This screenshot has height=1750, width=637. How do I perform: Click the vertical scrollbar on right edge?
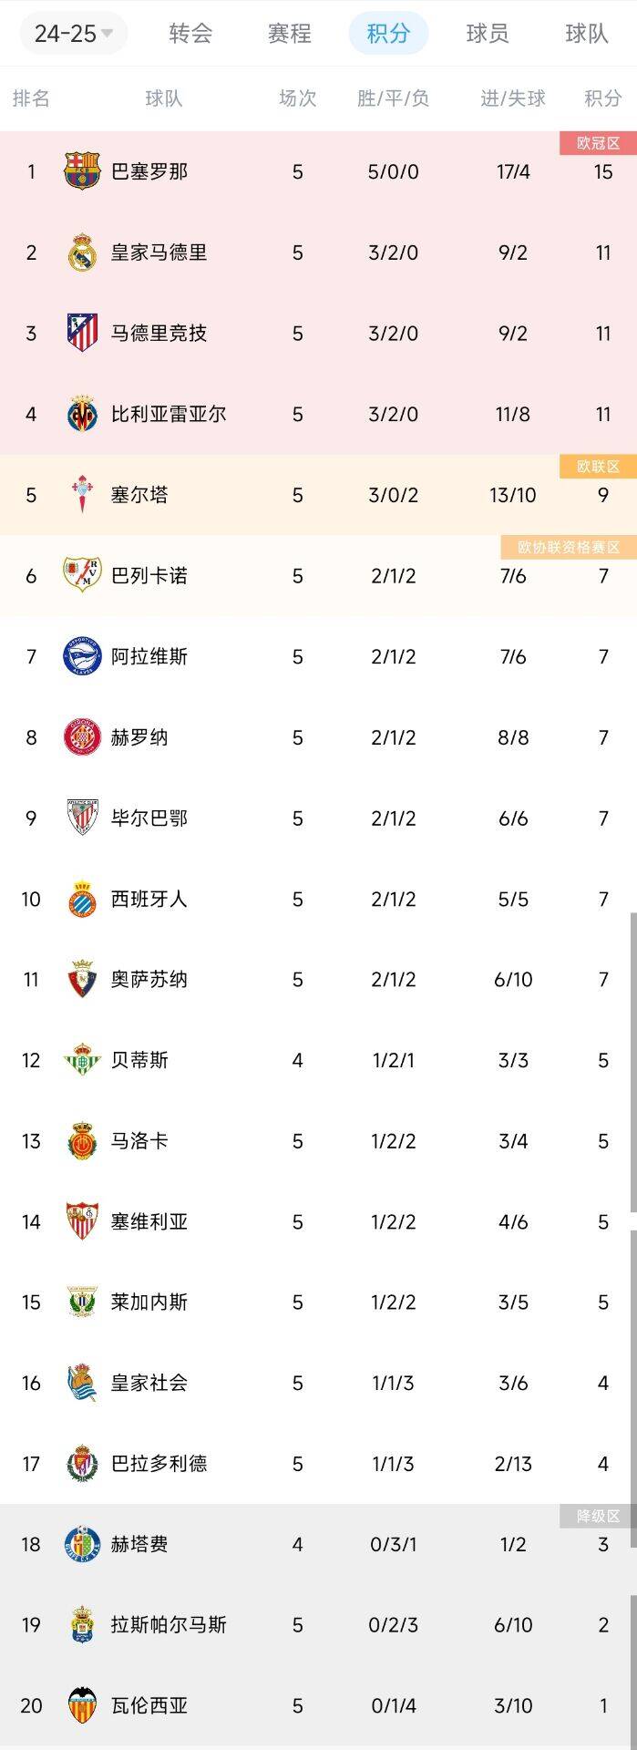click(632, 1062)
